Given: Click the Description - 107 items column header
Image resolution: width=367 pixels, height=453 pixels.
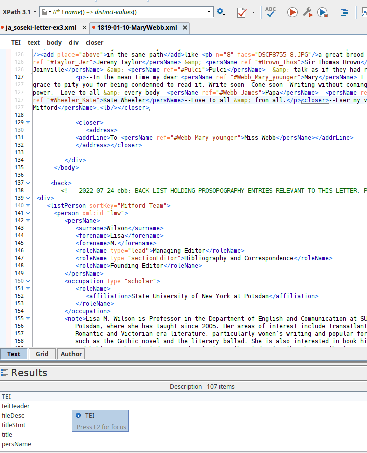Looking at the screenshot, I should click(x=202, y=387).
